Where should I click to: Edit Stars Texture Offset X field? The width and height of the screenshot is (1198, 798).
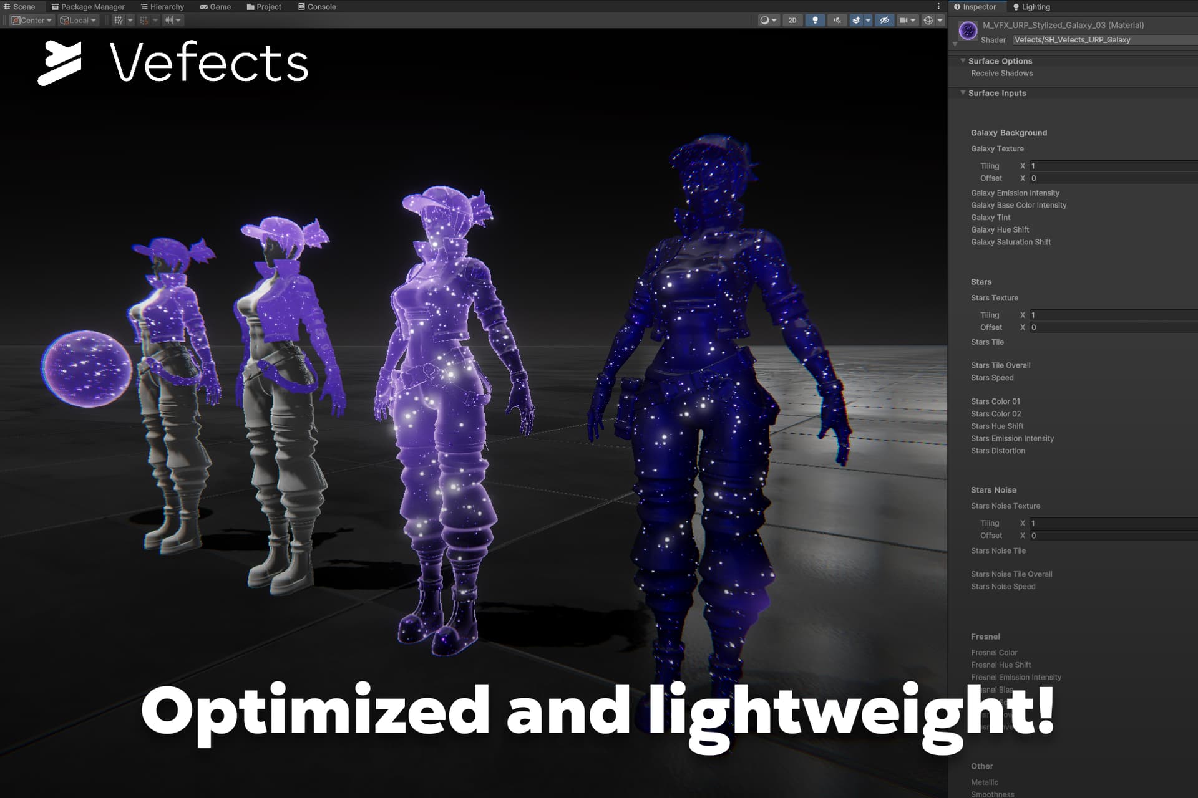coord(1113,327)
